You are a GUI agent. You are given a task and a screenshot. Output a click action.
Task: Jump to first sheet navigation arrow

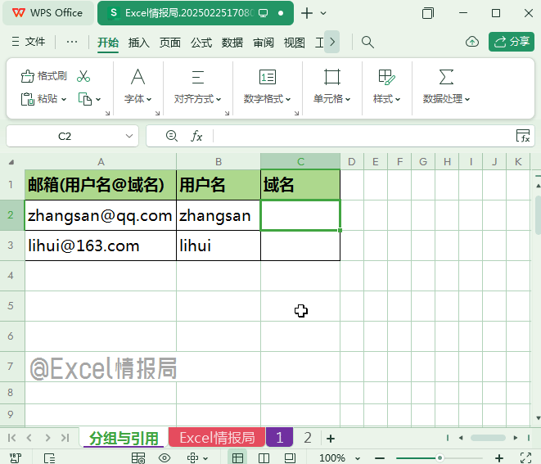point(11,438)
